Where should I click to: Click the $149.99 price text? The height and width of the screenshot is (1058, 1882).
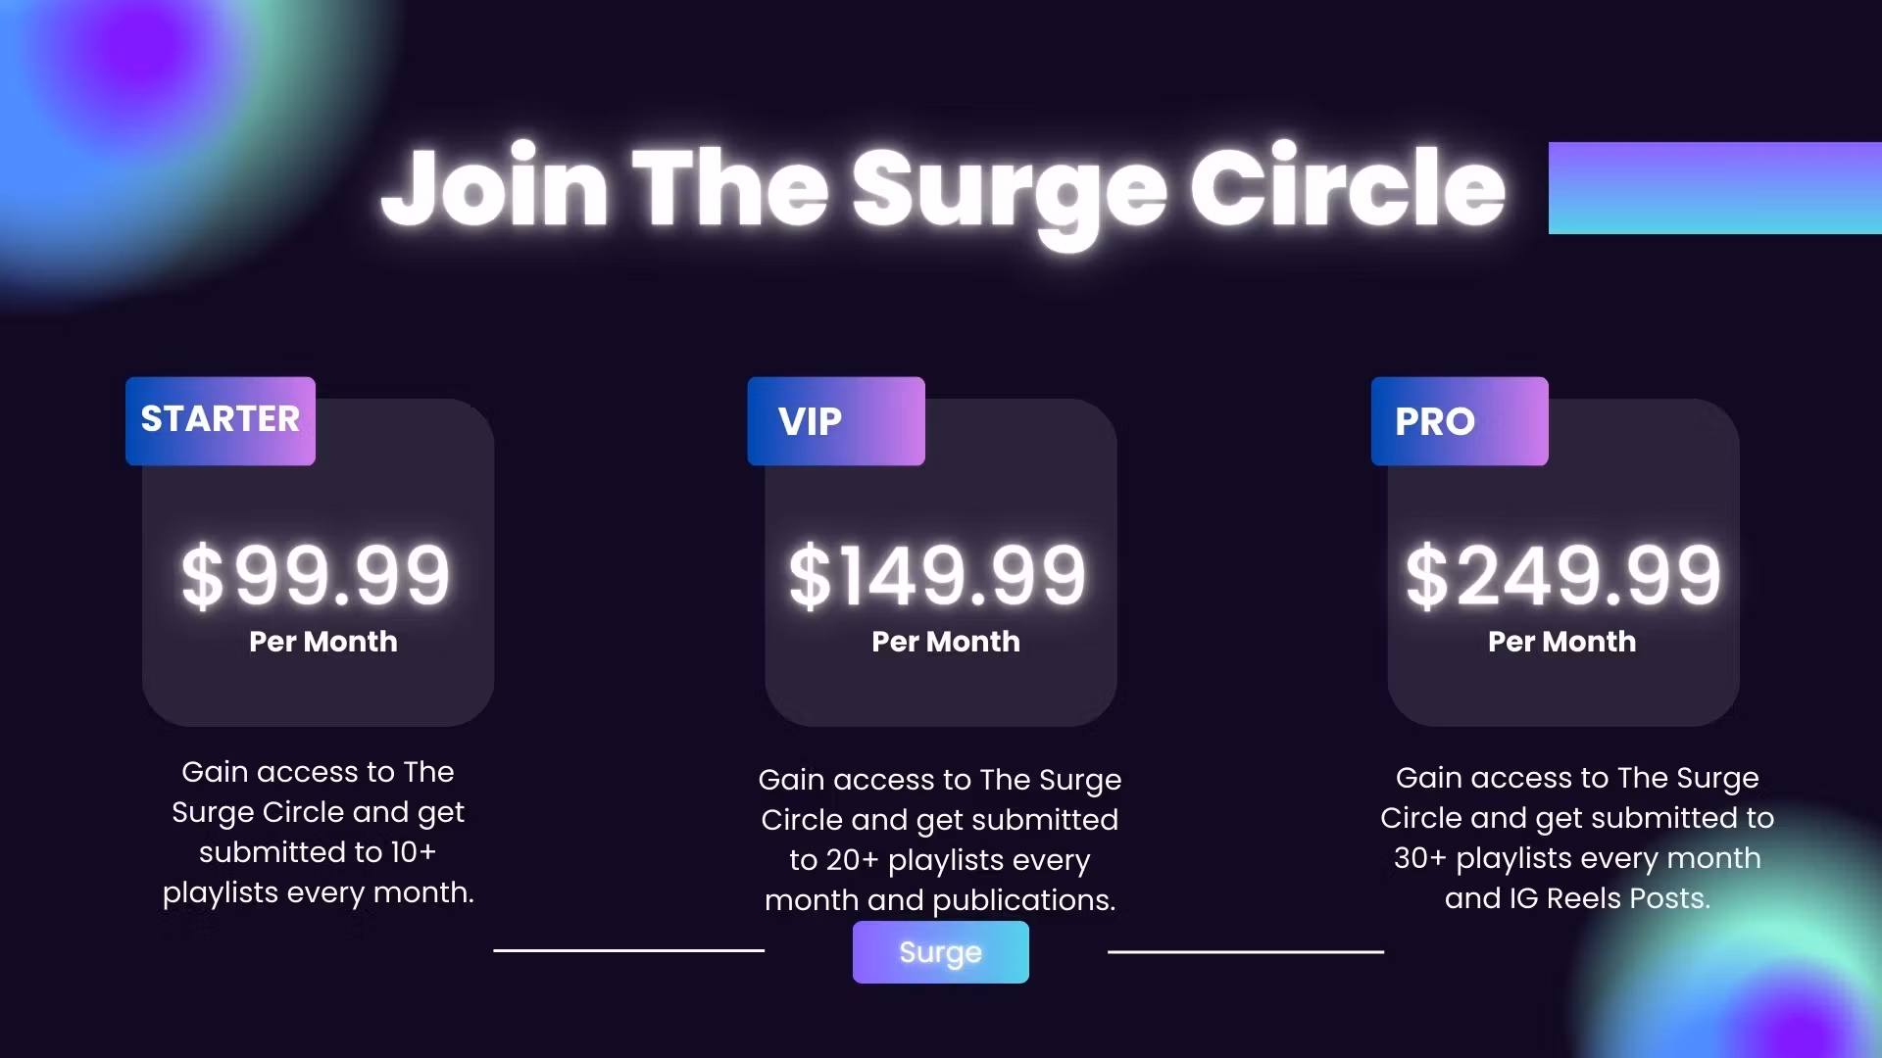pos(938,576)
